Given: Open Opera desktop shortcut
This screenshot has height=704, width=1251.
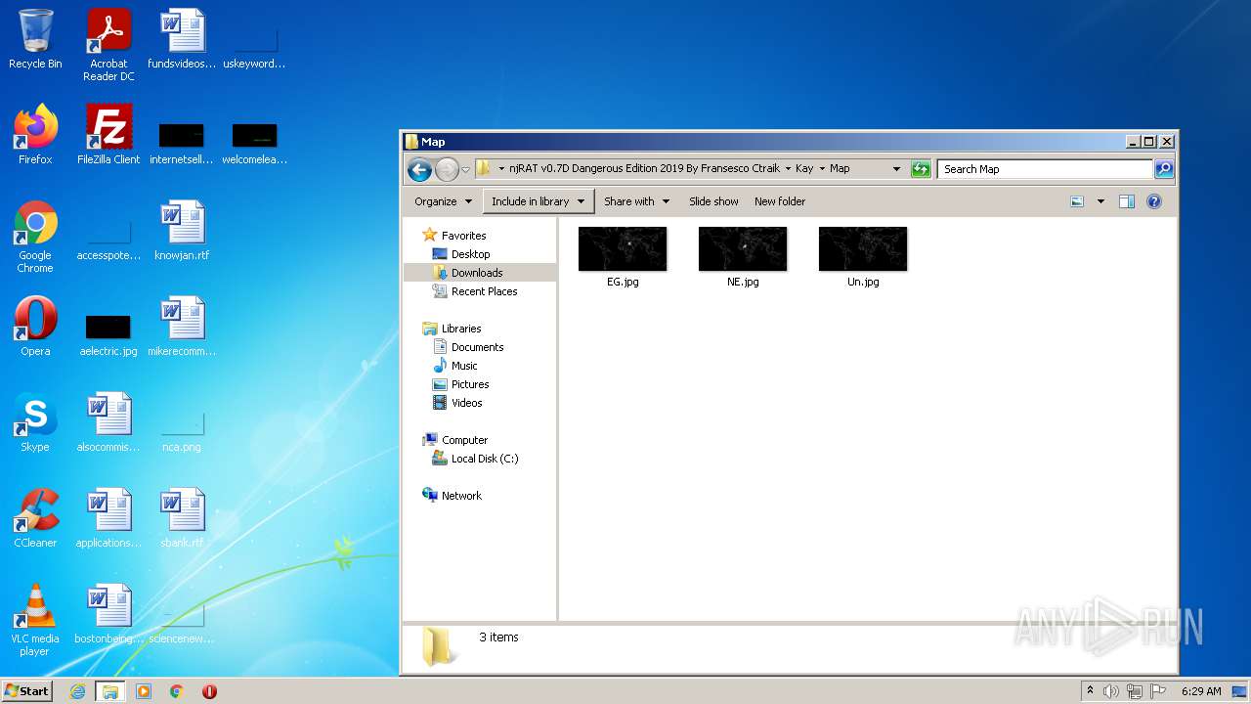Looking at the screenshot, I should point(35,327).
